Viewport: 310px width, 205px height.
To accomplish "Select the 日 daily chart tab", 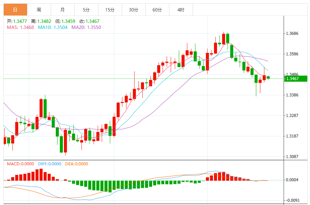I will pyautogui.click(x=16, y=10).
